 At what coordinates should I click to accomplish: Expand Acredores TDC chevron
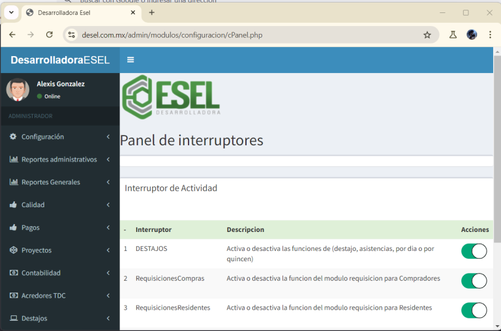[x=108, y=296]
